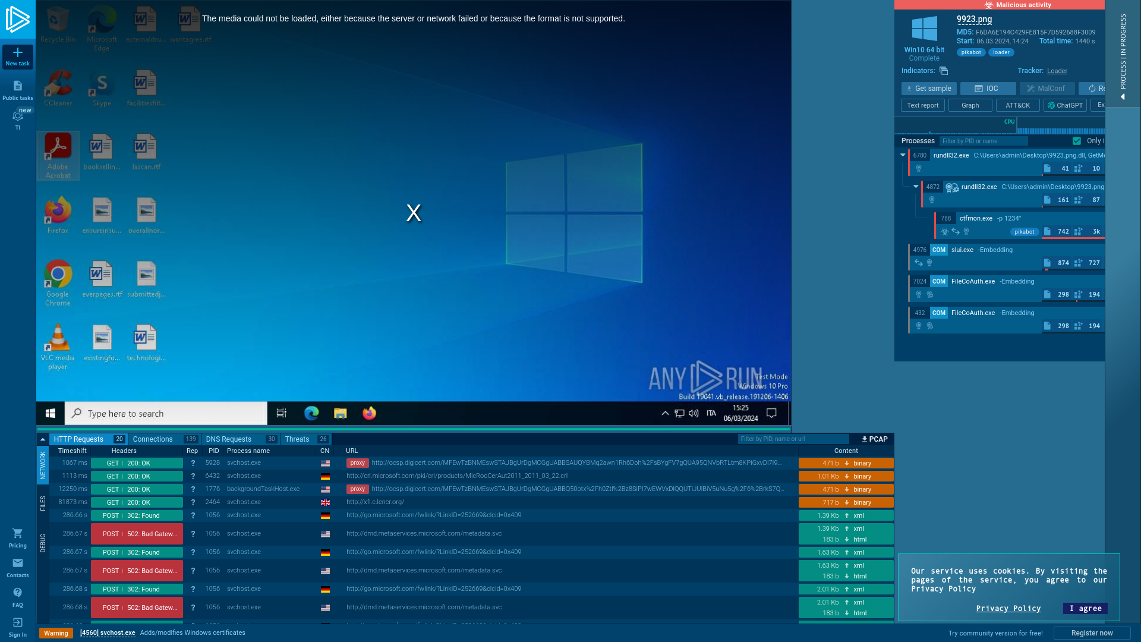
Task: Click the Tracker Loader link
Action: pyautogui.click(x=1057, y=71)
